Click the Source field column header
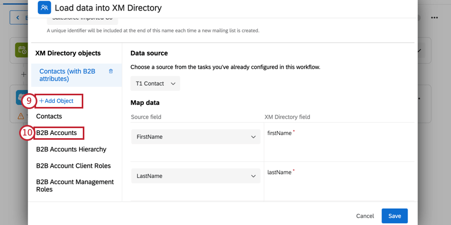This screenshot has width=451, height=225. click(x=146, y=117)
